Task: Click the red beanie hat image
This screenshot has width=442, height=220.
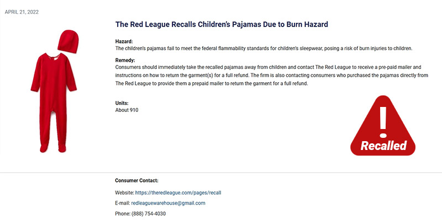Action: (68, 41)
